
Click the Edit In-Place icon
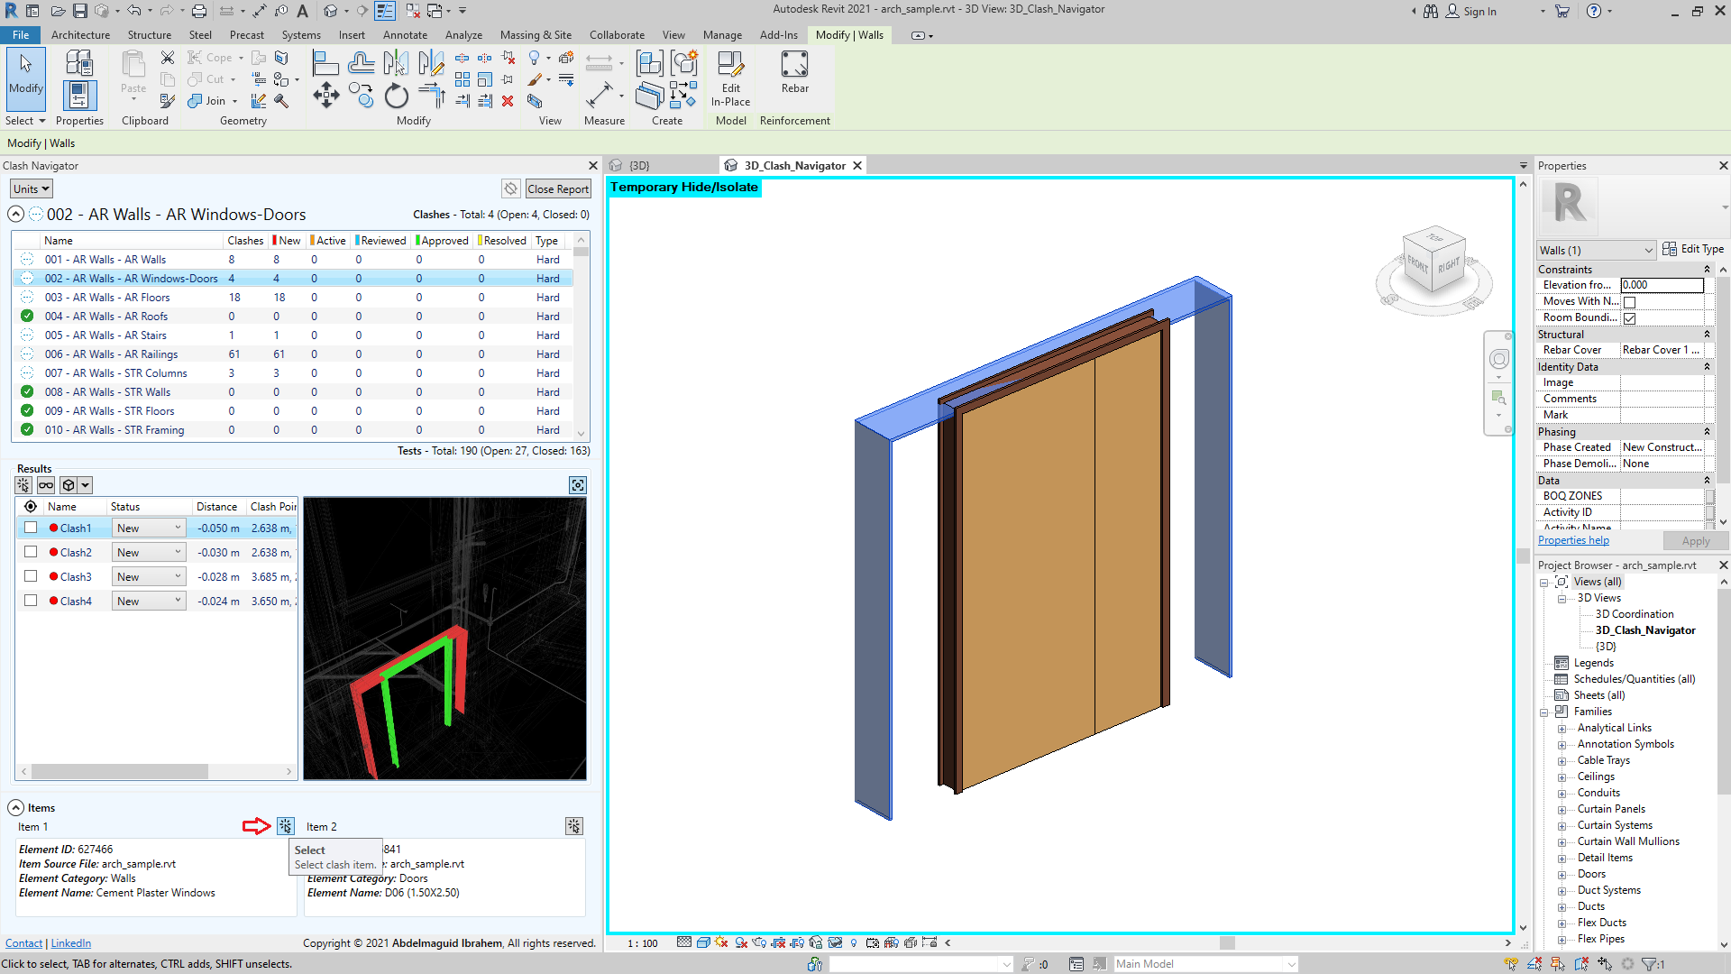(730, 65)
